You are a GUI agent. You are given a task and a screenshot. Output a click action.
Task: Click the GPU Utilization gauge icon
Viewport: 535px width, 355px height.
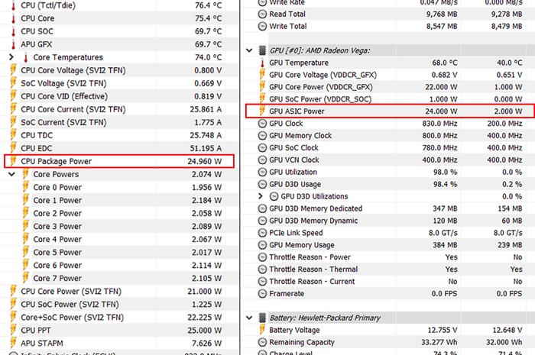262,172
